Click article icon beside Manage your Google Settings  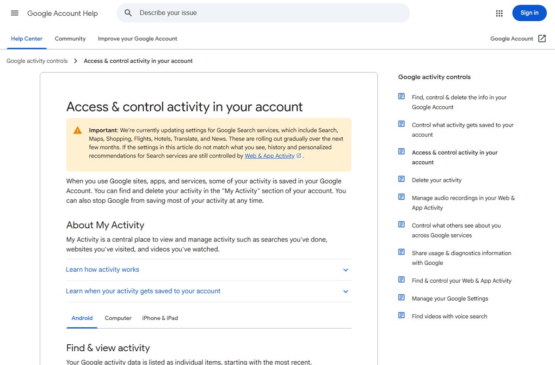click(401, 298)
